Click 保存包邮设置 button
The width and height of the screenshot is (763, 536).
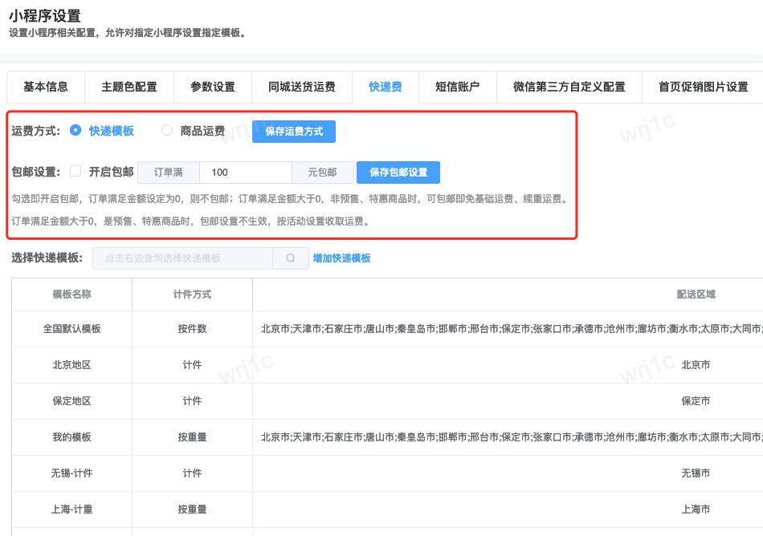click(x=398, y=173)
